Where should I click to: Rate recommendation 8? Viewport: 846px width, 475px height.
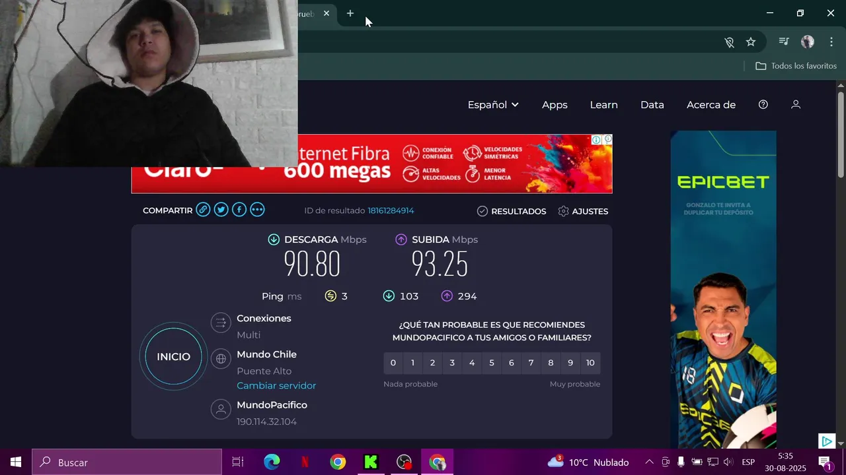click(x=551, y=363)
